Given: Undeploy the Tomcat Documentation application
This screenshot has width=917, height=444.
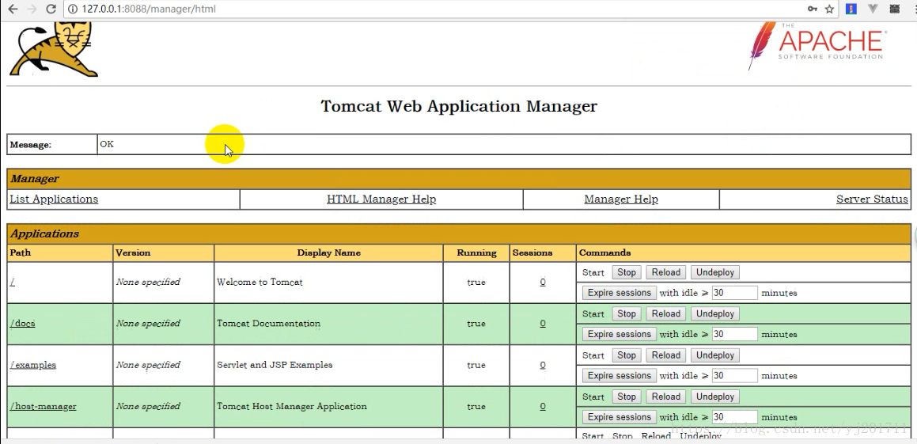Looking at the screenshot, I should click(x=714, y=313).
